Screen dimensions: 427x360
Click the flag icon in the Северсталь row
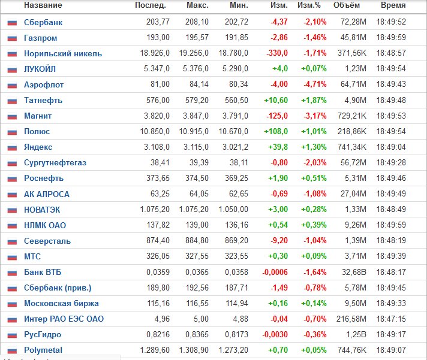coord(12,241)
